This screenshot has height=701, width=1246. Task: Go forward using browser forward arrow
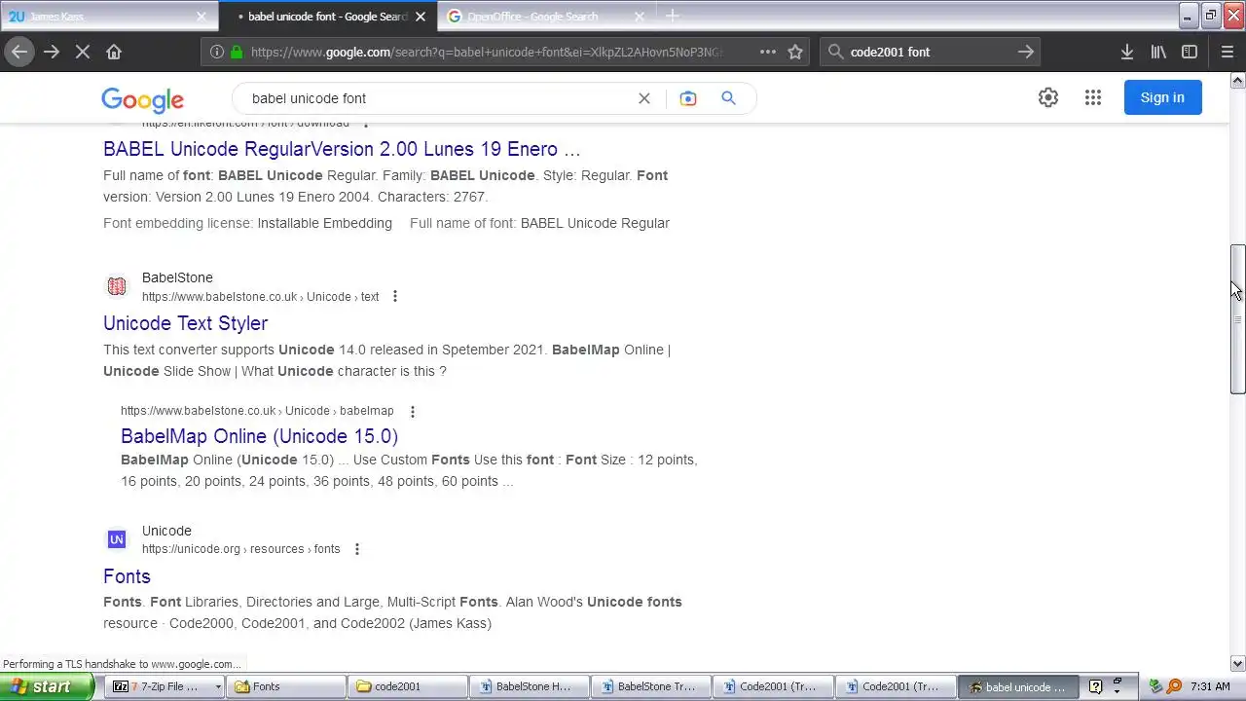tap(52, 52)
